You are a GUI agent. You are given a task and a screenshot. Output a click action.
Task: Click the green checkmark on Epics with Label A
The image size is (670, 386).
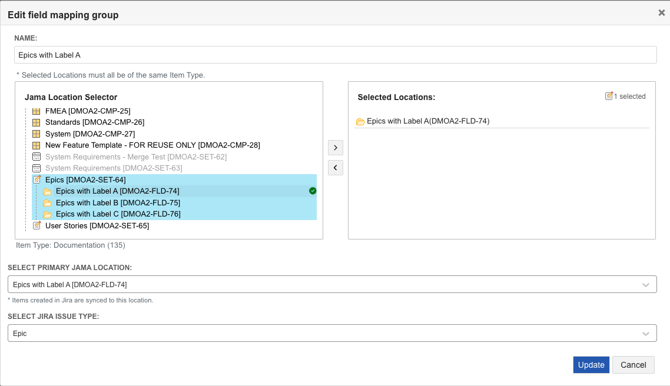pos(313,191)
